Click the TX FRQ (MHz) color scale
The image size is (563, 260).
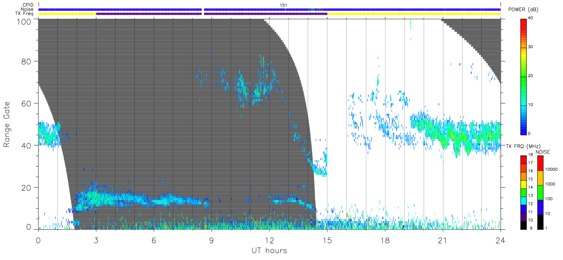coord(524,193)
